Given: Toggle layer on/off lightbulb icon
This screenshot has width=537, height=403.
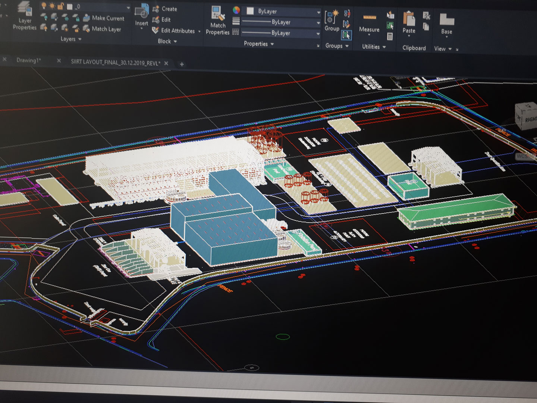Looking at the screenshot, I should coord(43,6).
